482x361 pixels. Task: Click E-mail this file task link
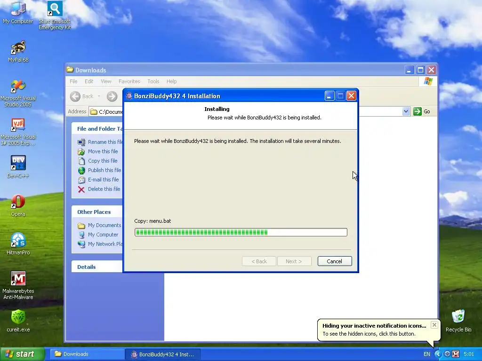98,180
